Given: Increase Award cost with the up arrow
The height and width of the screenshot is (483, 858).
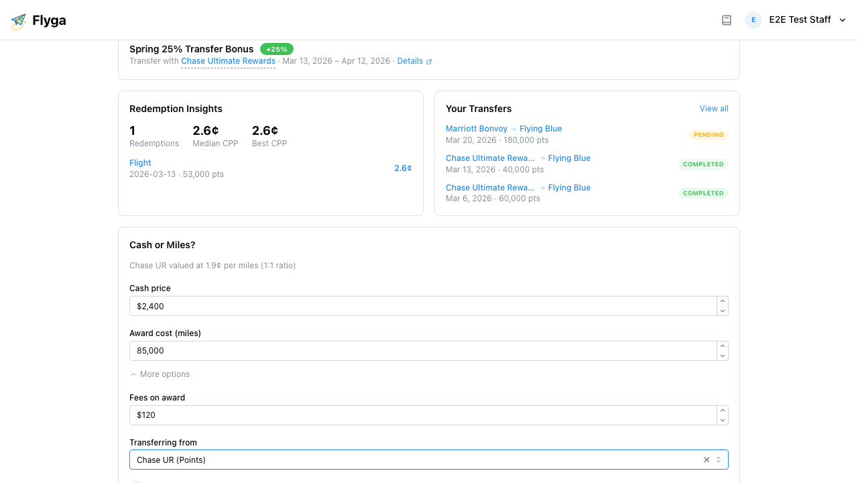Looking at the screenshot, I should (723, 346).
